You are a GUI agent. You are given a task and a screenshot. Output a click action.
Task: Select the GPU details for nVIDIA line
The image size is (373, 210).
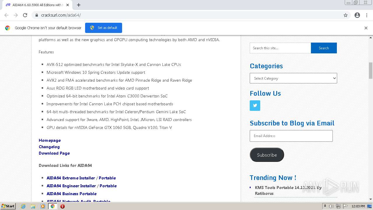109,127
